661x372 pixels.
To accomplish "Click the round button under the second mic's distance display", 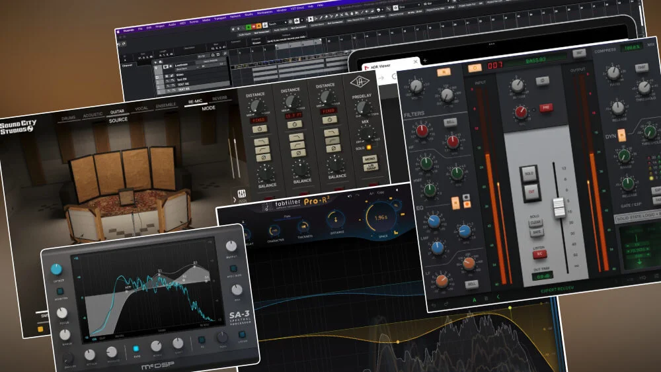I will coord(294,124).
